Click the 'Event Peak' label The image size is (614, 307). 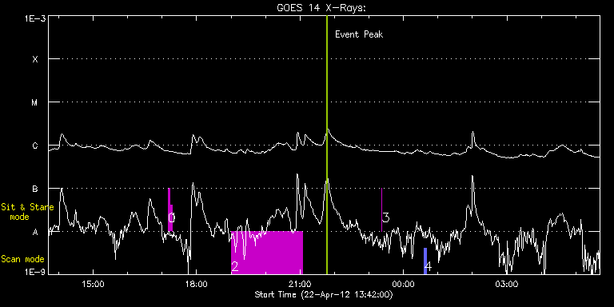[x=359, y=34]
